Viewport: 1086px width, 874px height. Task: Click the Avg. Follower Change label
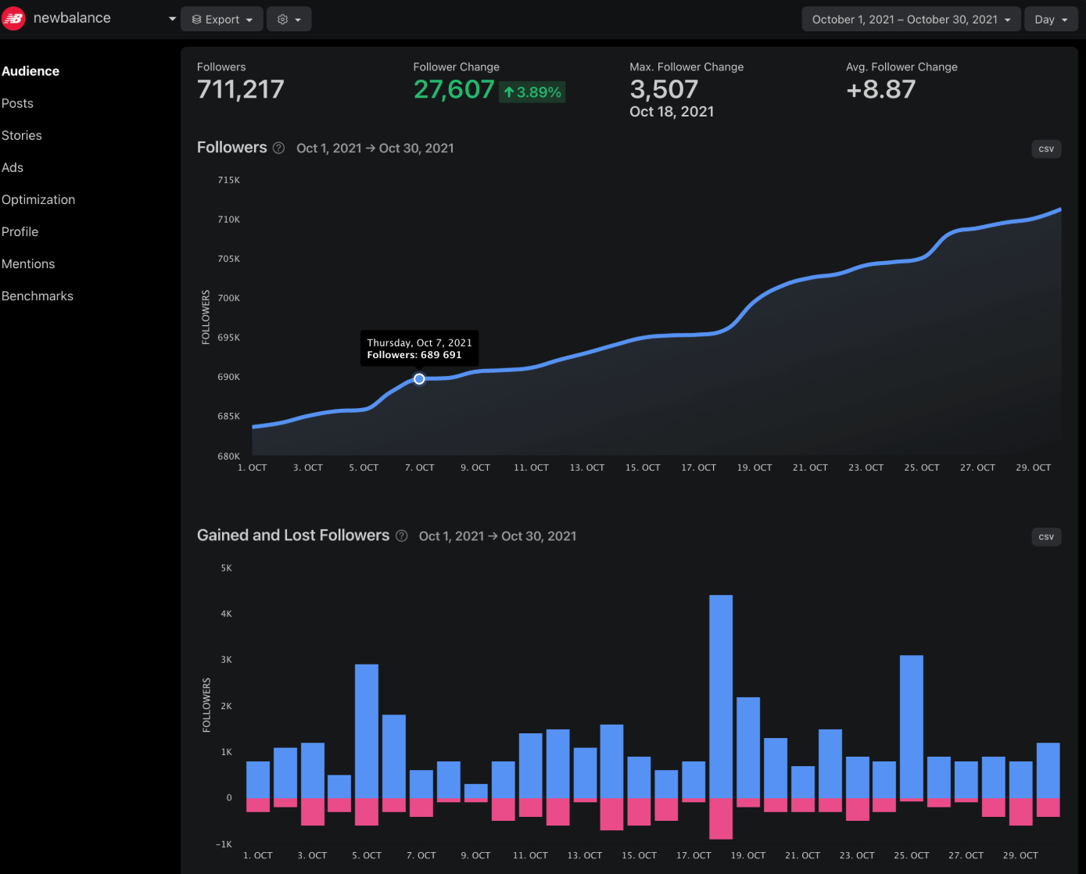click(x=901, y=67)
